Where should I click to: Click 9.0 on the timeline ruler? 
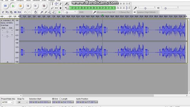click(x=63, y=16)
